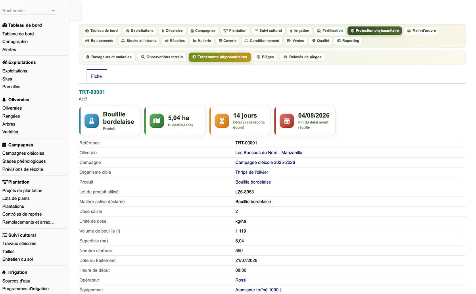
Task: Open the Main-d'œuvre module button
Action: pyautogui.click(x=421, y=30)
